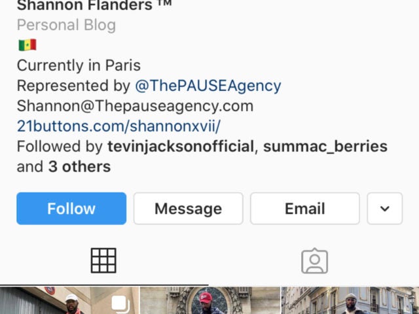419x314 pixels.
Task: Open the @ThePAUSEAgency mention link
Action: [208, 86]
